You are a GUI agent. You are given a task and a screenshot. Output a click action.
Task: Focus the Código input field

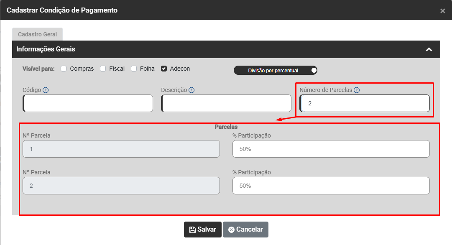[88, 103]
